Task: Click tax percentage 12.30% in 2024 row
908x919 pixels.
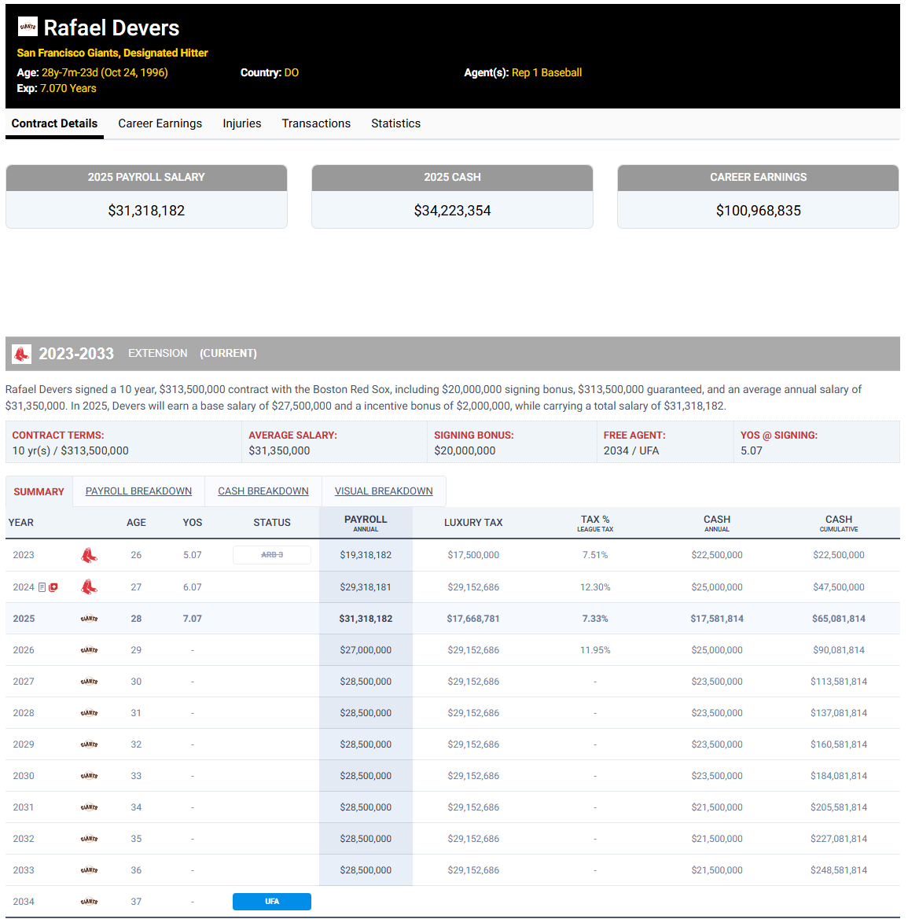Action: coord(595,587)
